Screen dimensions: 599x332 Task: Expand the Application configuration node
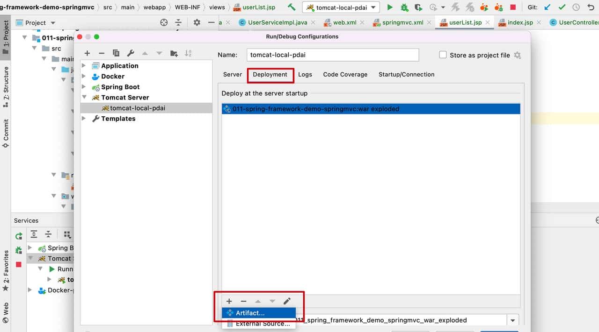pyautogui.click(x=84, y=66)
